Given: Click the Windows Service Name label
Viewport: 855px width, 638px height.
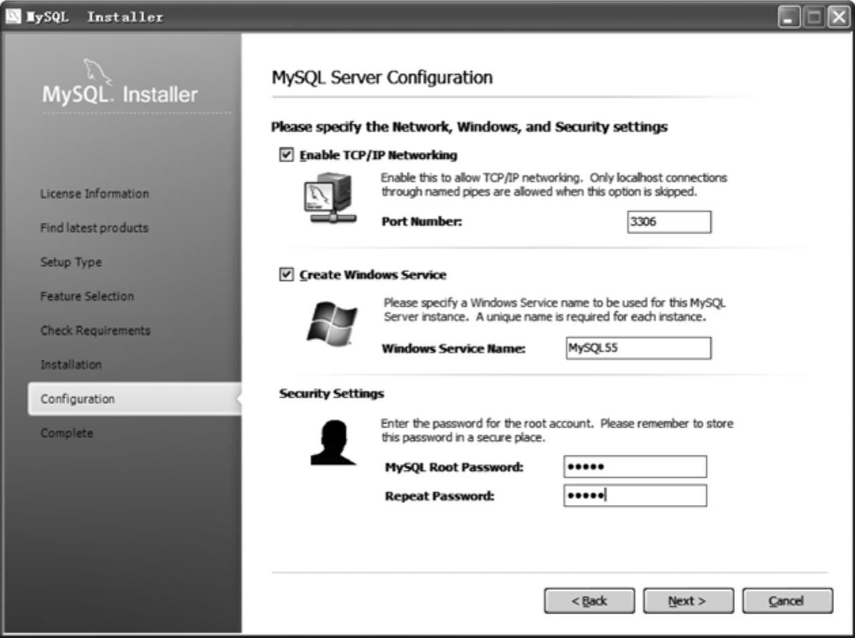Looking at the screenshot, I should [454, 349].
